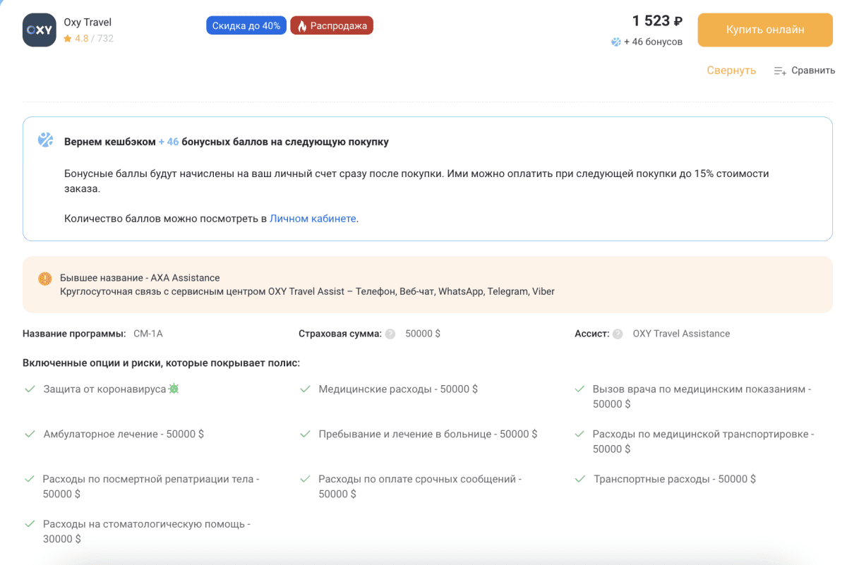Click the coronavirus icon after Защита от коронавируса
847x565 pixels.
point(174,389)
